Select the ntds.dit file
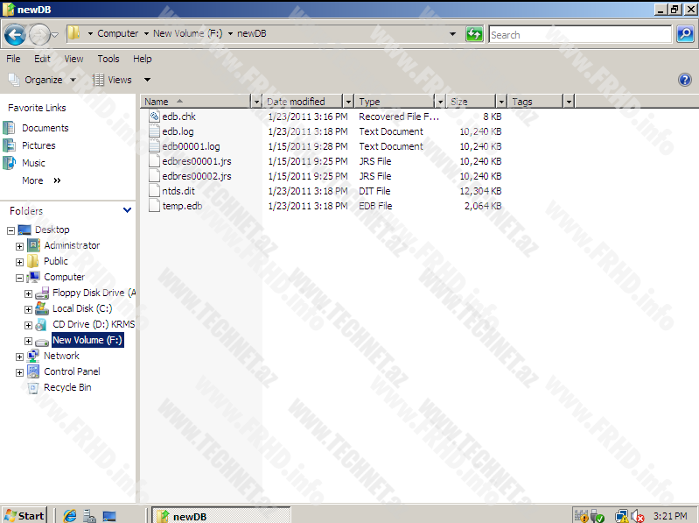 [178, 191]
